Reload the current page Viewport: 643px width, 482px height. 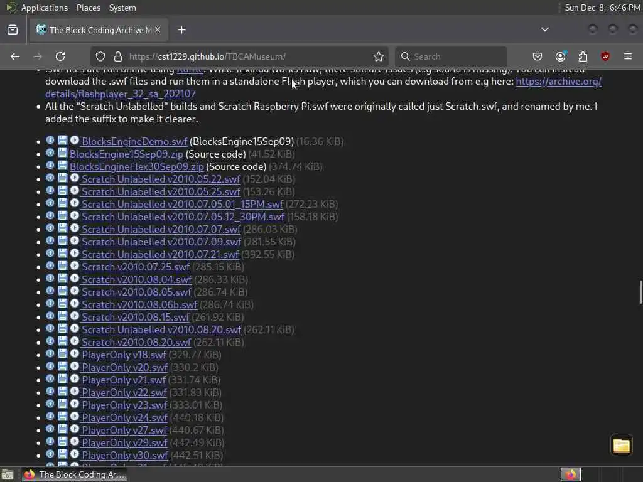click(x=60, y=56)
